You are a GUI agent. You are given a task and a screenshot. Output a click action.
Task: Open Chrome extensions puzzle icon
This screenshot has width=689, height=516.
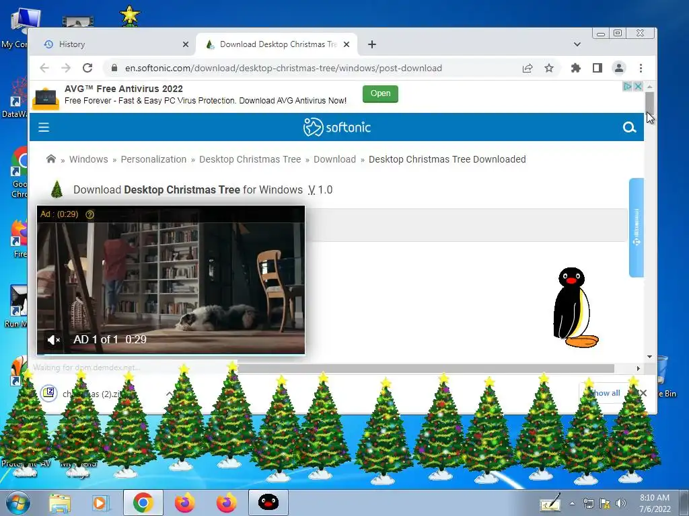576,68
